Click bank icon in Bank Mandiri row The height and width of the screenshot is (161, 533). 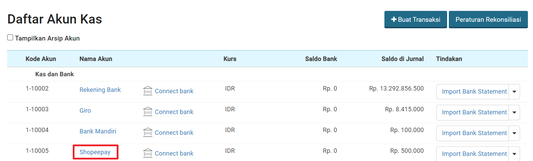point(148,132)
